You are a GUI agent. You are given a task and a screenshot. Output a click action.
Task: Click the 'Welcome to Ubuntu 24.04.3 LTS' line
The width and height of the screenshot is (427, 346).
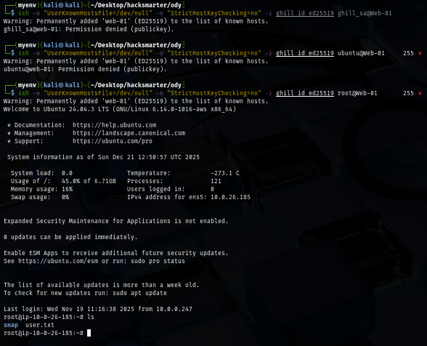click(x=120, y=109)
